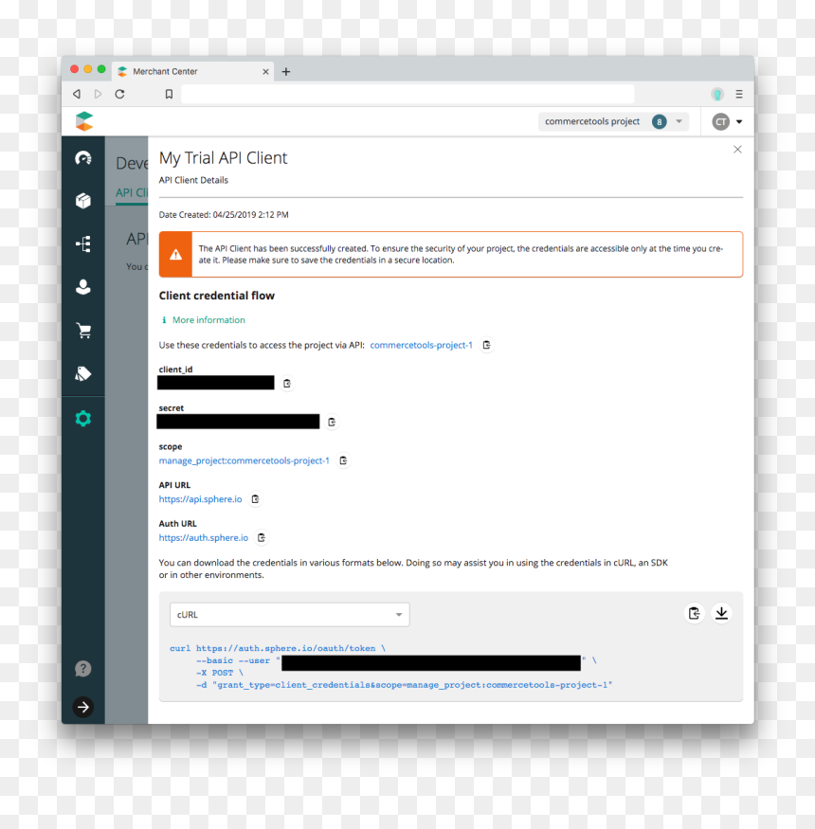815x829 pixels.
Task: Click the browser address bar
Action: point(407,94)
